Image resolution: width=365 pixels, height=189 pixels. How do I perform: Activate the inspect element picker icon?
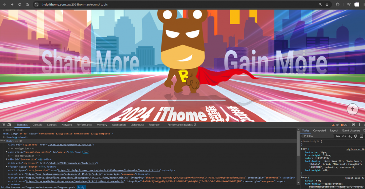click(3, 125)
